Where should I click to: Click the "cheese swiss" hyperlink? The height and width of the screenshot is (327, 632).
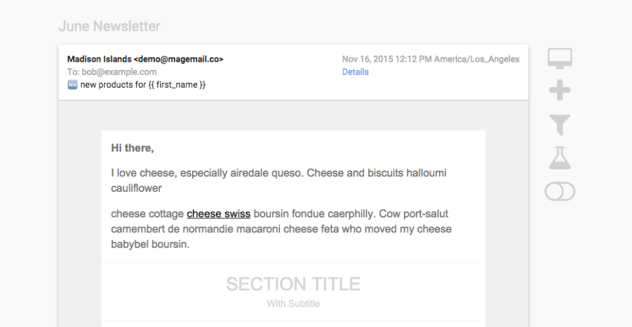(x=219, y=214)
